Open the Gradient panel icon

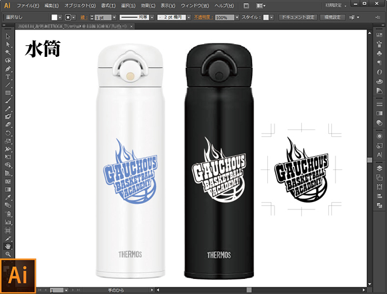click(x=379, y=113)
